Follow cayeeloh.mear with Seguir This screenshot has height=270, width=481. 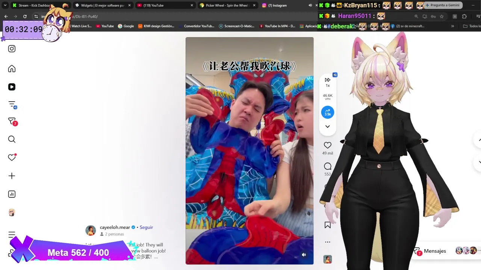147,227
